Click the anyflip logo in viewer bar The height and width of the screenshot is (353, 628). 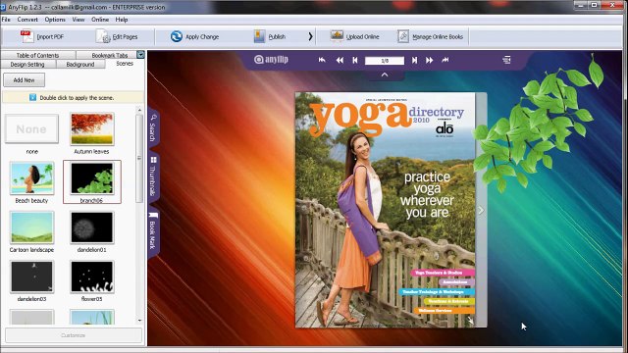coord(271,60)
